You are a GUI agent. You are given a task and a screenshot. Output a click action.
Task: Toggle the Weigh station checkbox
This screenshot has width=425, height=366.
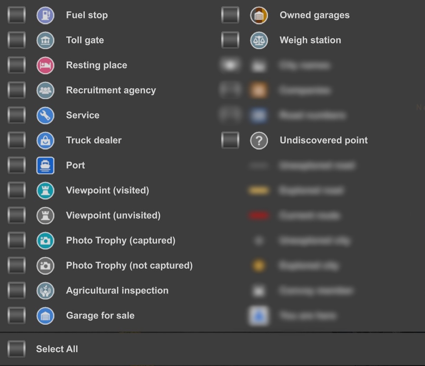click(x=230, y=40)
